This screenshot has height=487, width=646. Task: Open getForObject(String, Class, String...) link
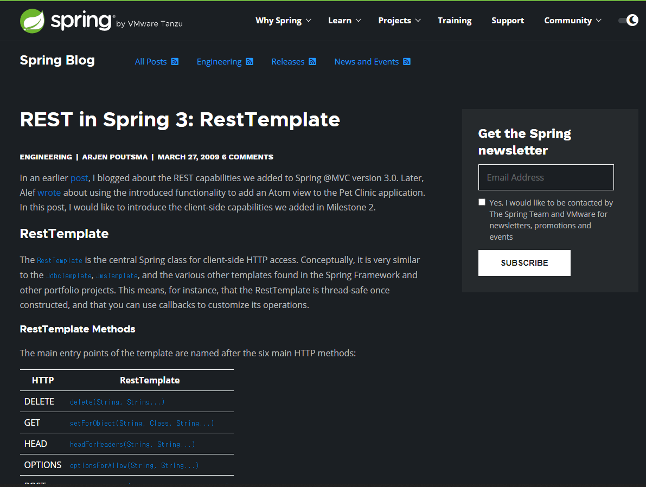[142, 423]
